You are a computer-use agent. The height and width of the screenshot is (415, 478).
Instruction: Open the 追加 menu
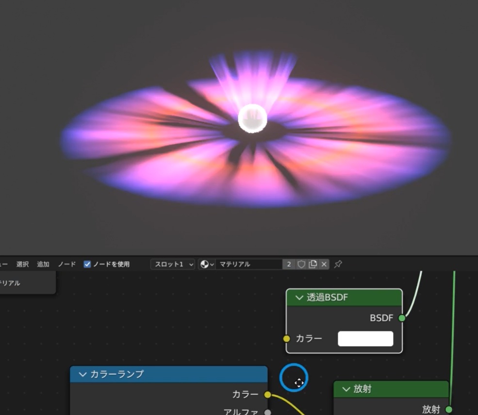coord(43,264)
